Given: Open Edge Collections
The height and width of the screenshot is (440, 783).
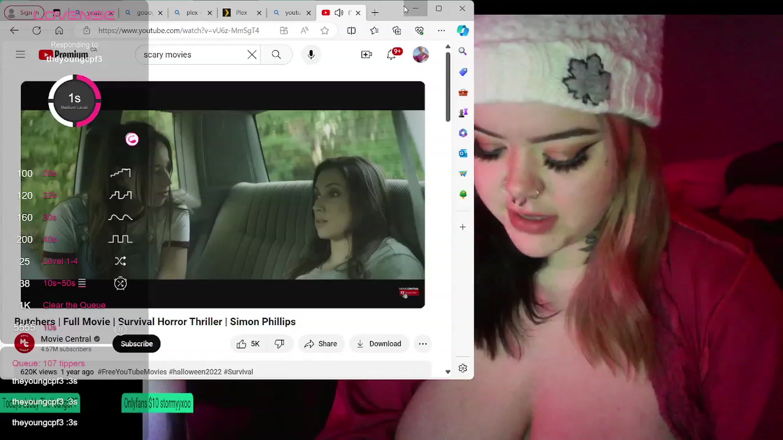Looking at the screenshot, I should click(x=397, y=31).
